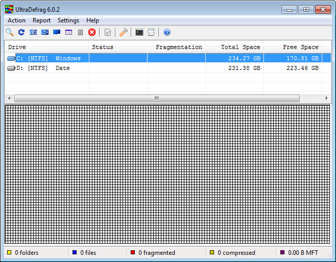Click the Analyze magnifying glass icon

pos(10,32)
